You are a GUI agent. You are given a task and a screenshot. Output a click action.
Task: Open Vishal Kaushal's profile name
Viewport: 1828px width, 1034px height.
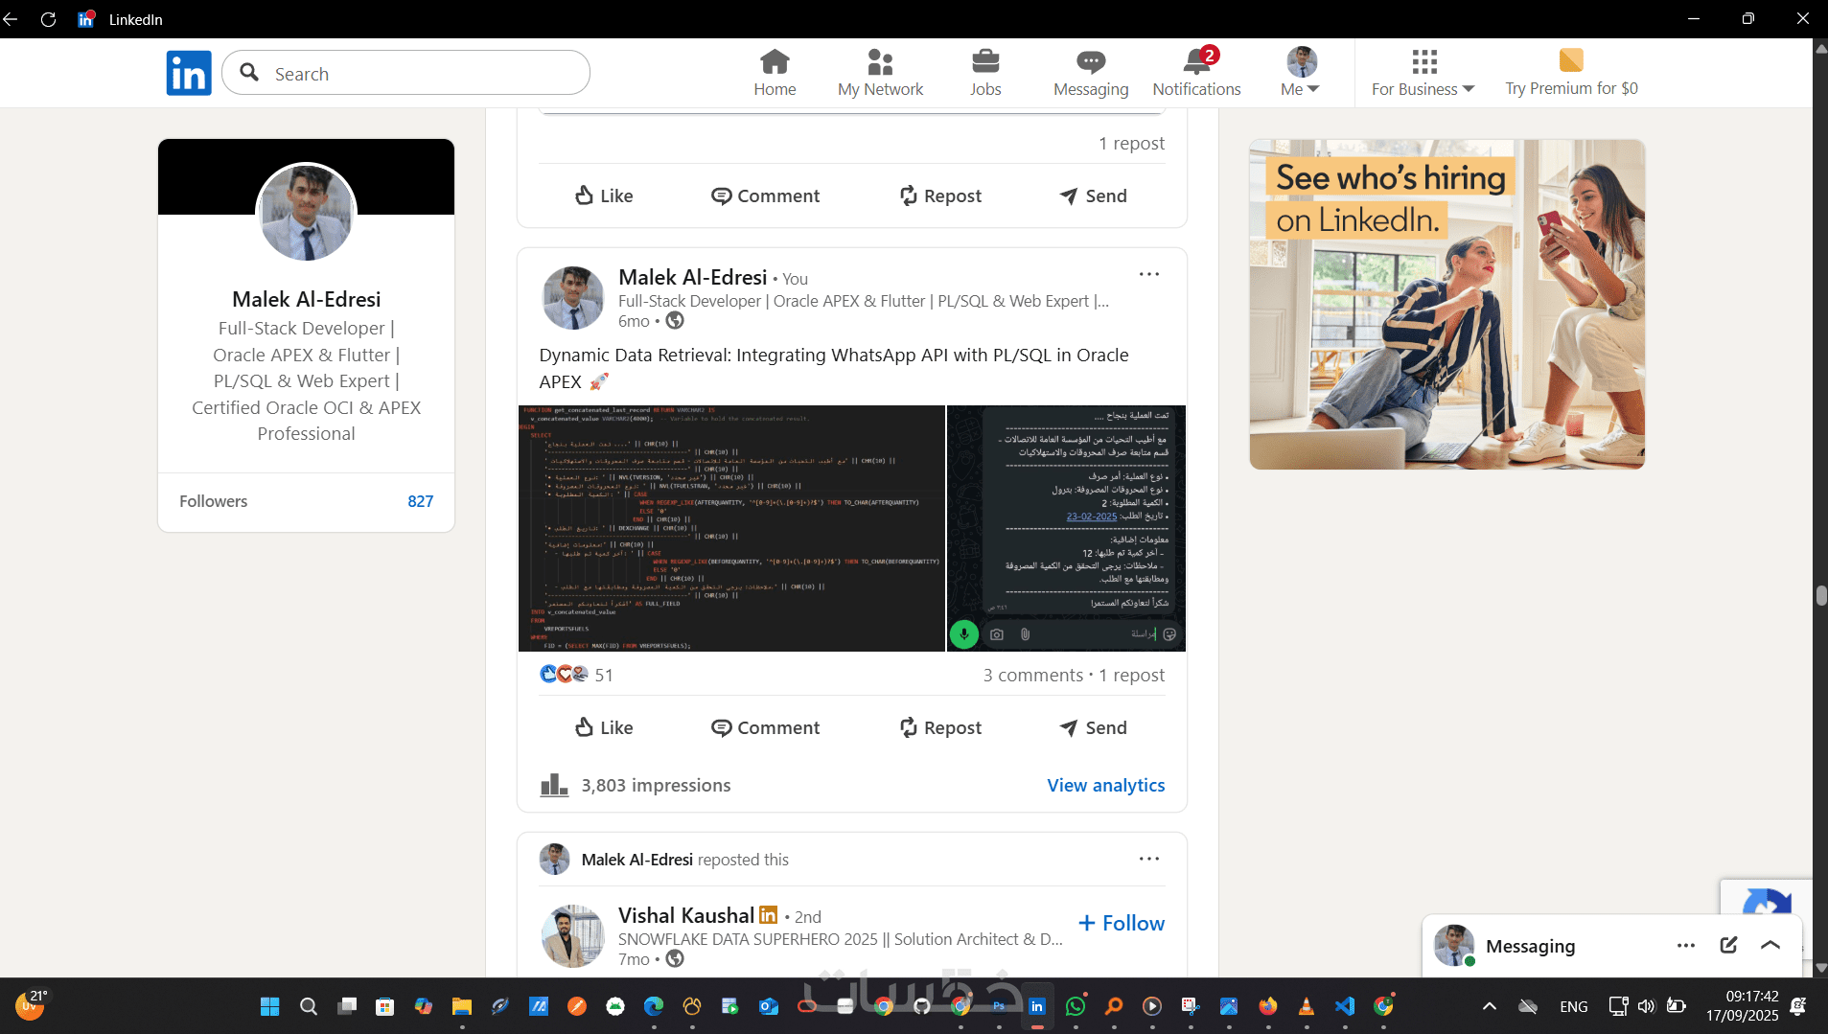686,915
